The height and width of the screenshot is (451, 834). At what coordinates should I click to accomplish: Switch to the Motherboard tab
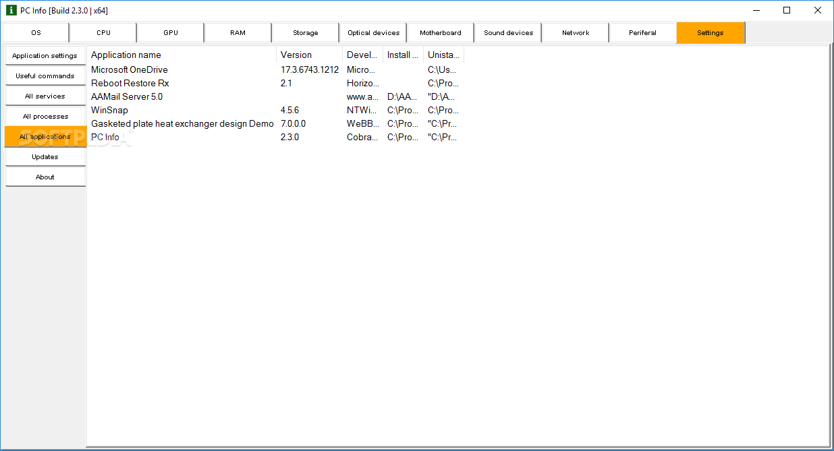[441, 32]
